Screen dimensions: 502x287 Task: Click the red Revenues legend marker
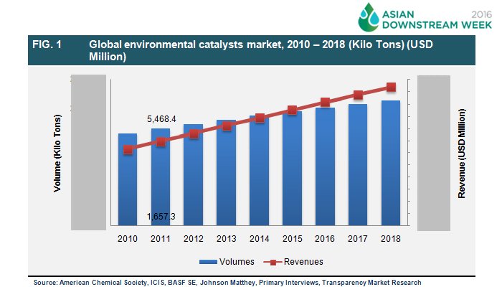(x=273, y=263)
